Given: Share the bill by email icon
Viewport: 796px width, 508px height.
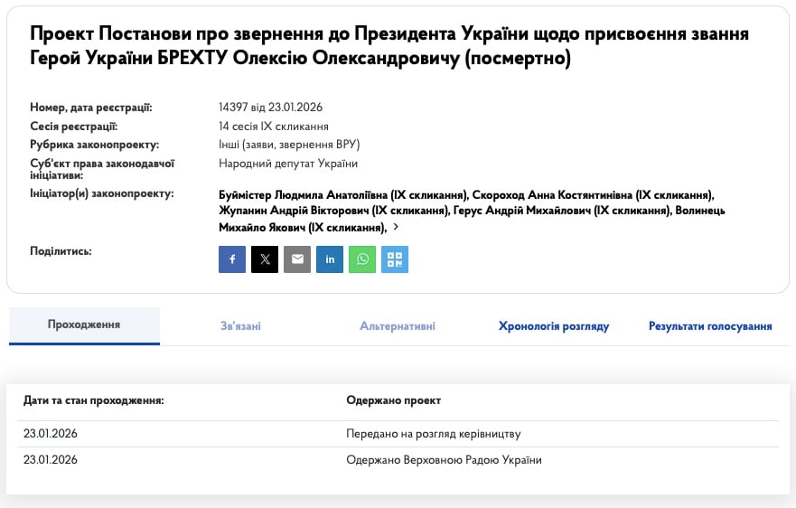Looking at the screenshot, I should pyautogui.click(x=297, y=259).
